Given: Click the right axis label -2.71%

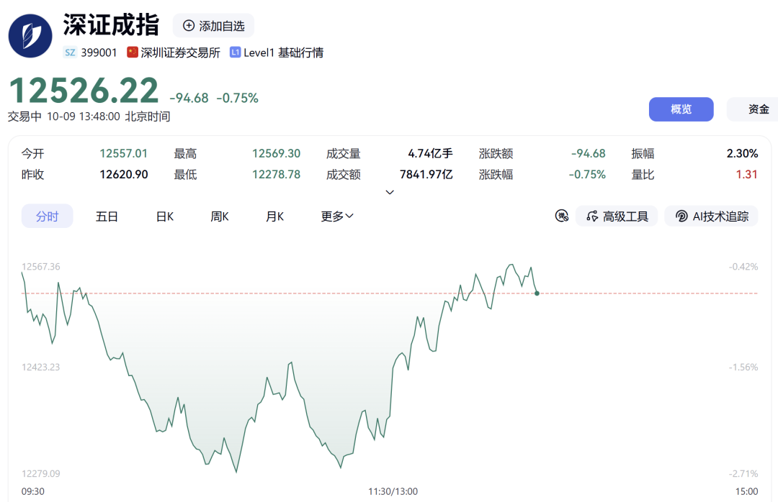Looking at the screenshot, I should coord(743,473).
